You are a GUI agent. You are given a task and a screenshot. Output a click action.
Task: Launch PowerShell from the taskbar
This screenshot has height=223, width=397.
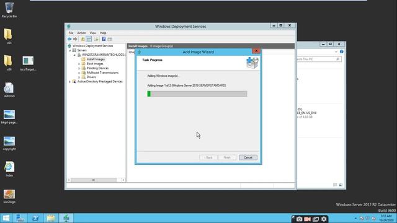[x=35, y=218]
